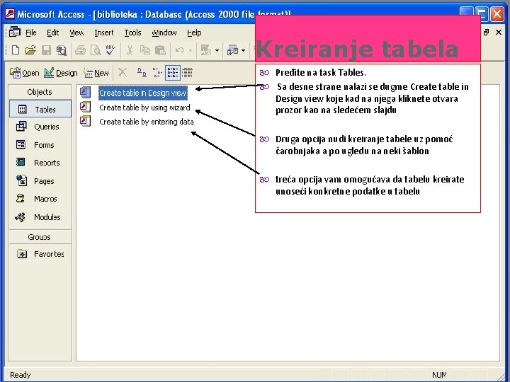Click the OfficeLinks toolbar icon
510x382 pixels.
pyautogui.click(x=206, y=50)
